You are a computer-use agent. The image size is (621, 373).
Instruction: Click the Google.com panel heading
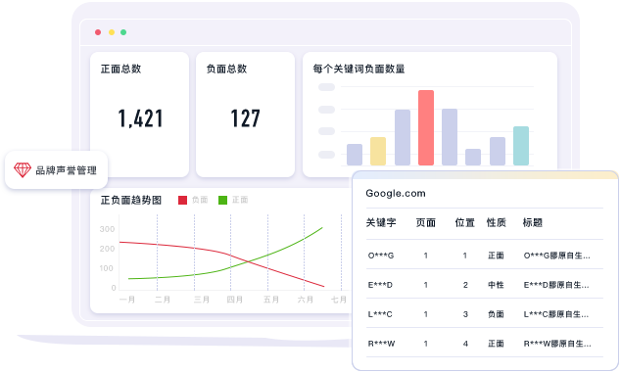396,193
